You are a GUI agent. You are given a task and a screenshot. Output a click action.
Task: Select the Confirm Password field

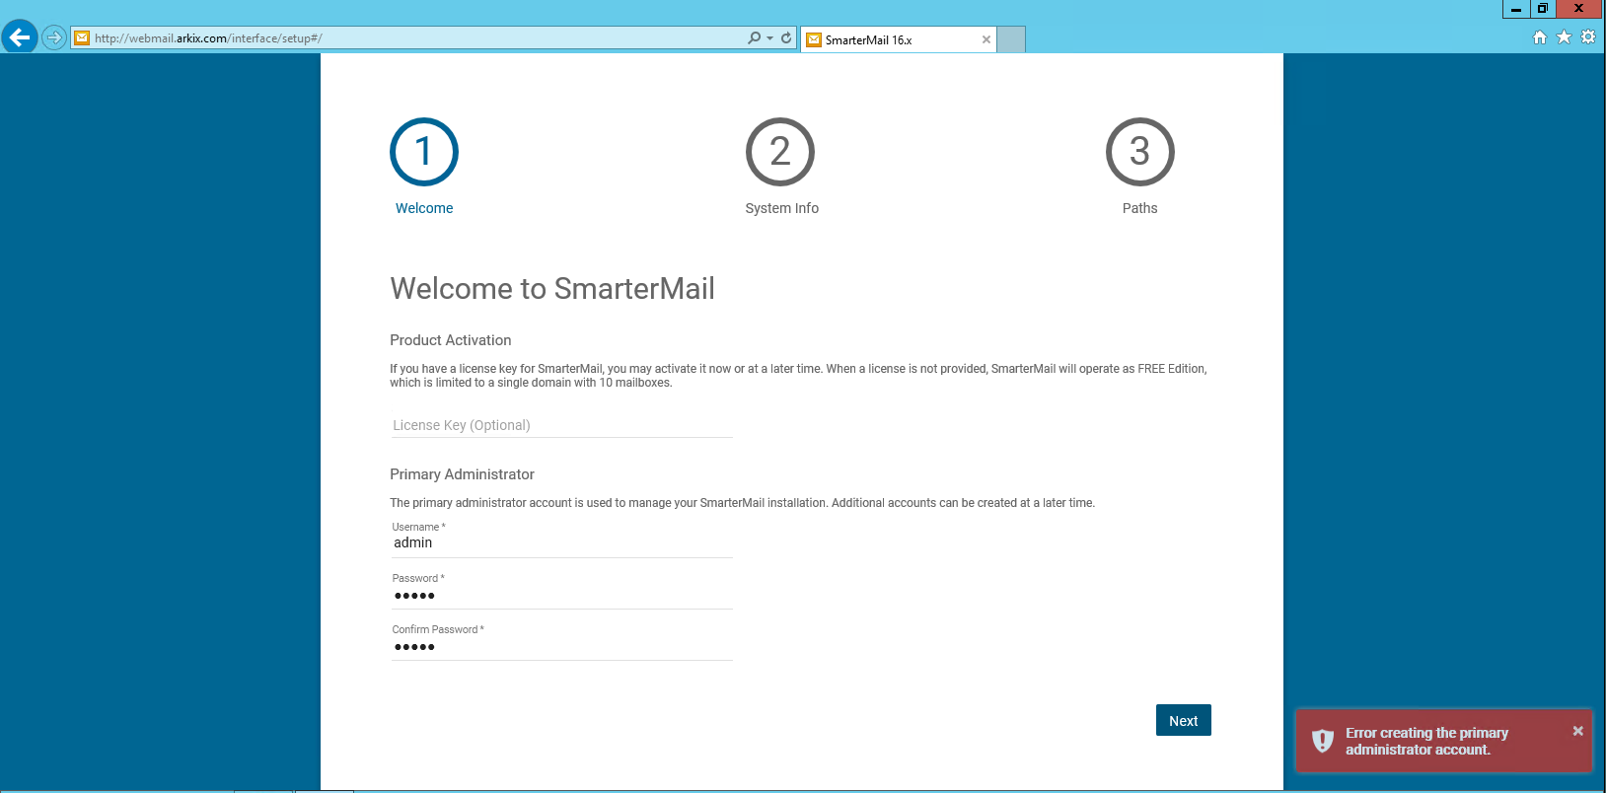(561, 647)
